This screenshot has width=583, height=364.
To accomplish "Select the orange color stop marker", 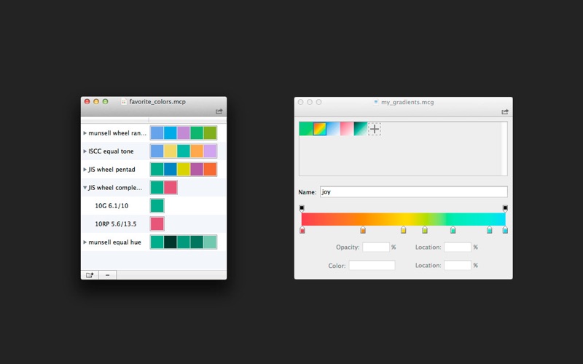I will [363, 230].
